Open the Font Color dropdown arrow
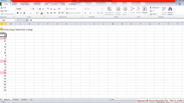The width and height of the screenshot is (184, 103). pos(44,13)
